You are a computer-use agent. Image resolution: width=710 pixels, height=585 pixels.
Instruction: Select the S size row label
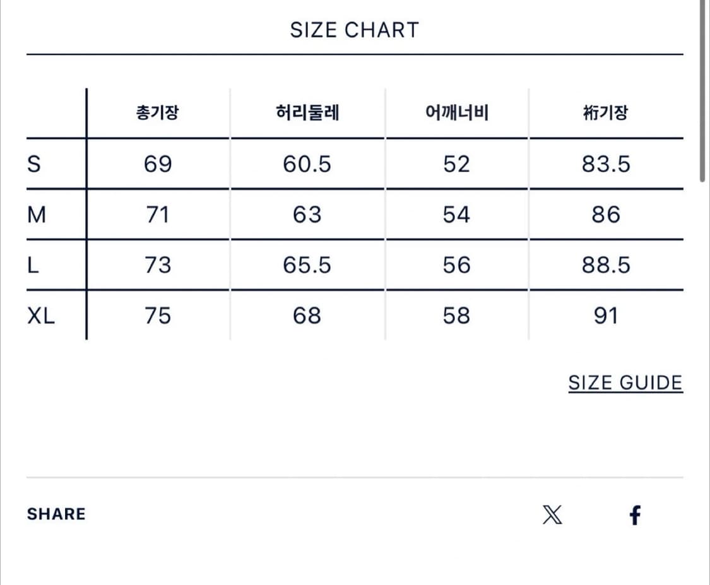coord(35,163)
